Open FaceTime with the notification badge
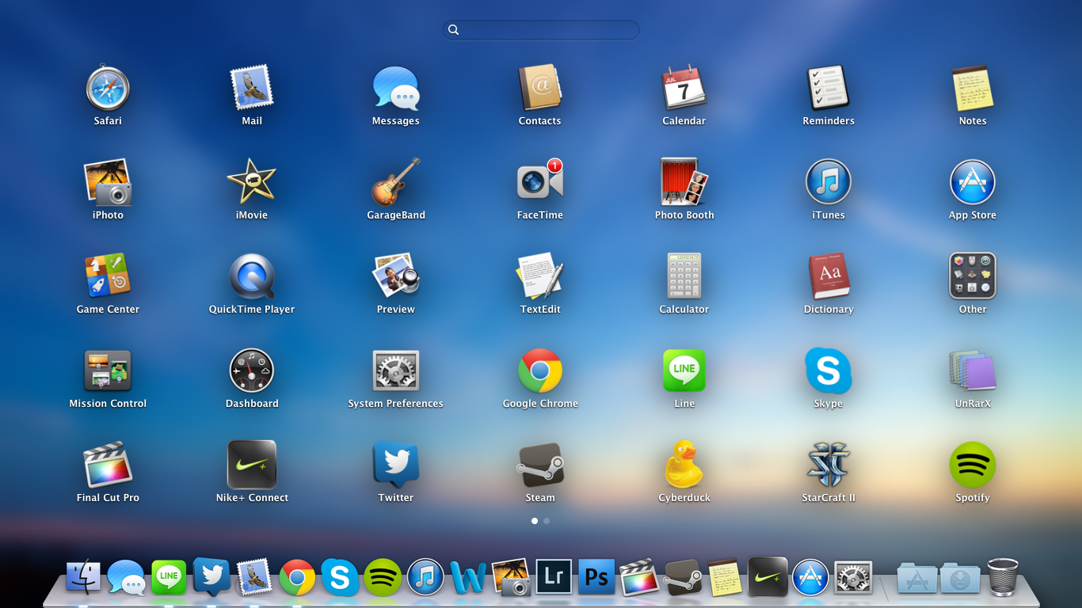 coord(540,182)
